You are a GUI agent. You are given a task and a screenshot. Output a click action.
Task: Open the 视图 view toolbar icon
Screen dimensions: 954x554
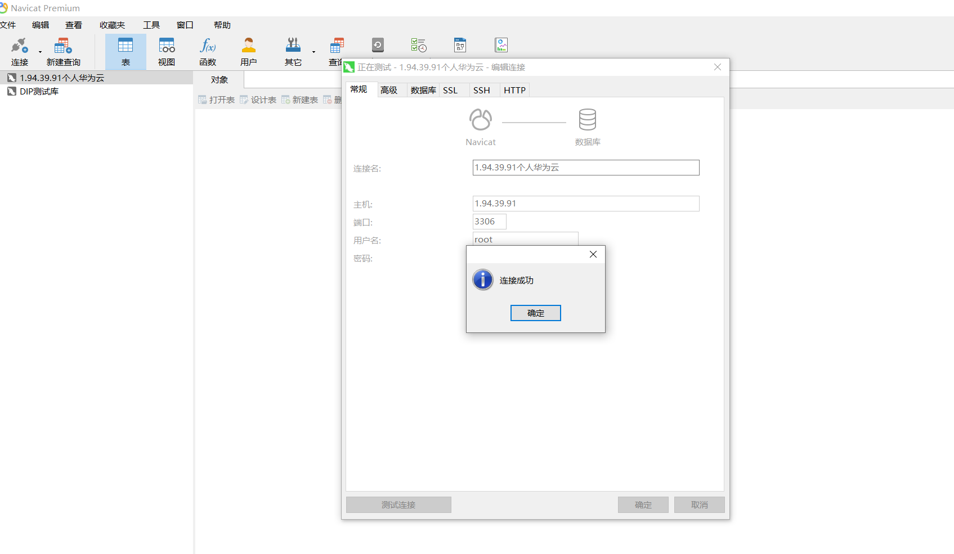(167, 52)
